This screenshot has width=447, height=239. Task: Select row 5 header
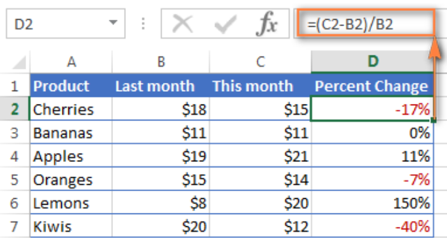[x=14, y=180]
